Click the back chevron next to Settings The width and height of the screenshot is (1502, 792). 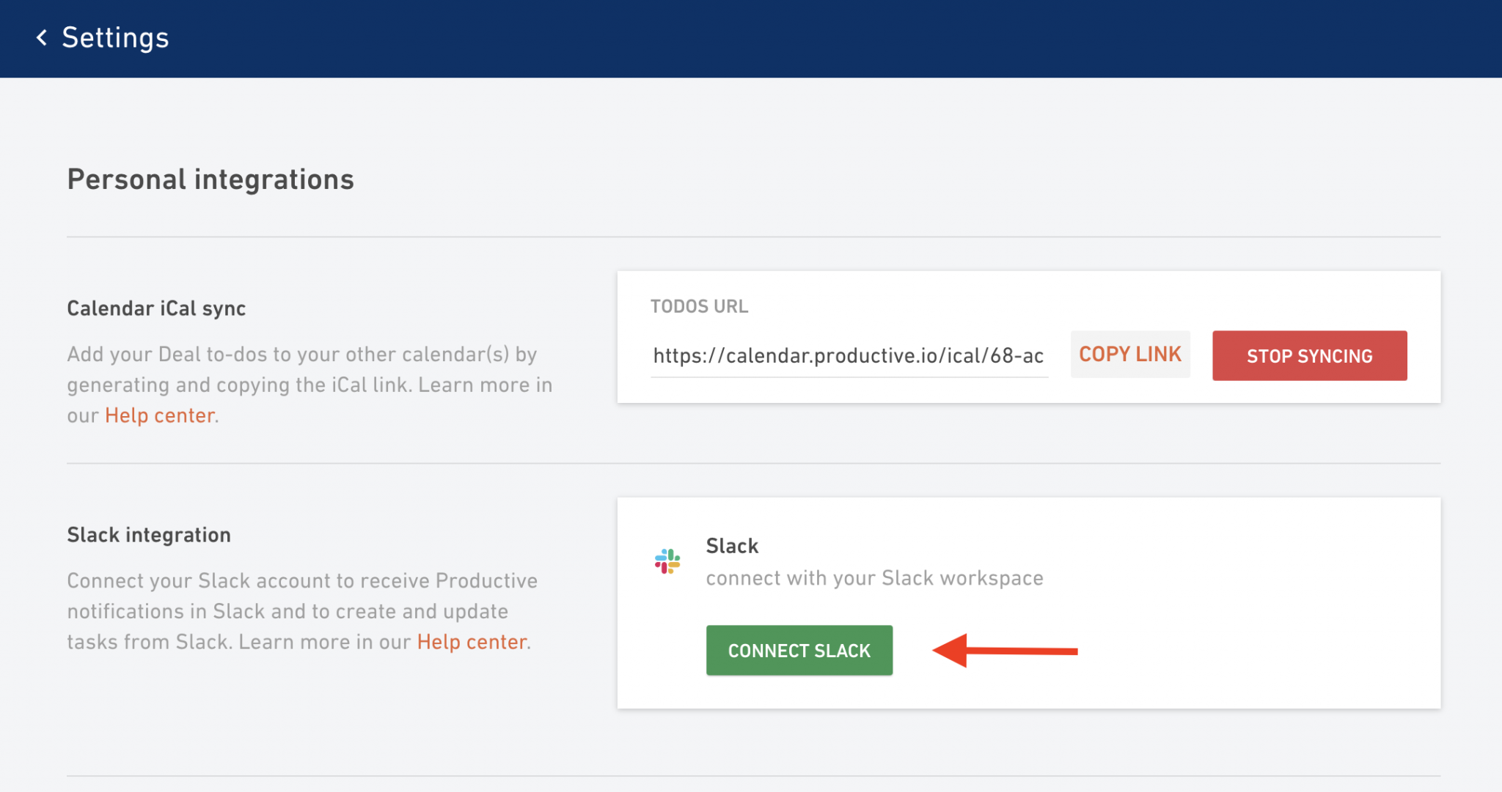click(42, 37)
